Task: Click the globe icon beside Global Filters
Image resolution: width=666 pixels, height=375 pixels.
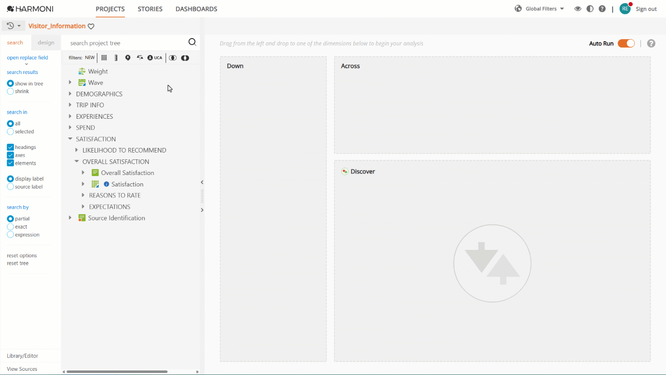Action: 518,9
